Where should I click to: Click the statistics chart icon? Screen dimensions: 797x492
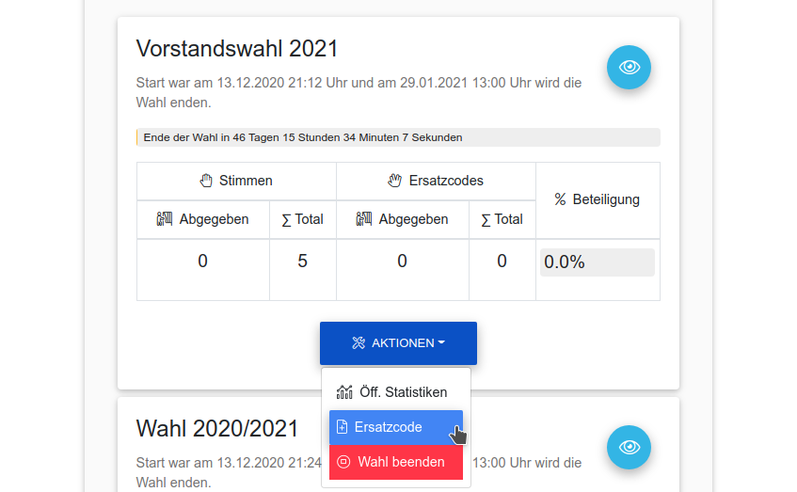point(344,391)
